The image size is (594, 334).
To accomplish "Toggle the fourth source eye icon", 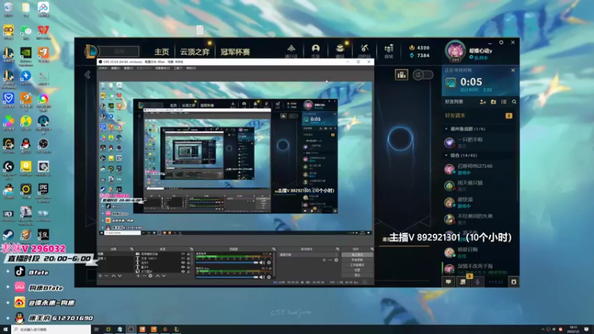I will (x=183, y=267).
